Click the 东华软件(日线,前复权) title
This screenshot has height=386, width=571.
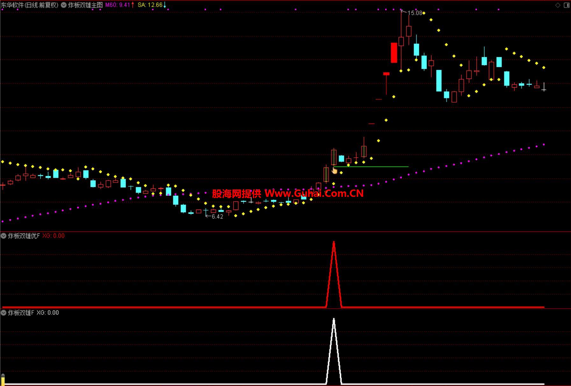point(30,5)
